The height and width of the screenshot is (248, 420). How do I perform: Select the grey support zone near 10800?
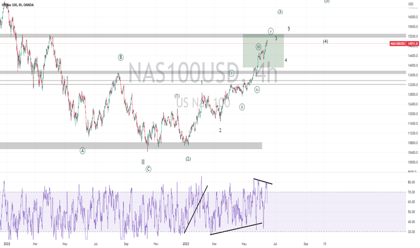tap(131, 146)
